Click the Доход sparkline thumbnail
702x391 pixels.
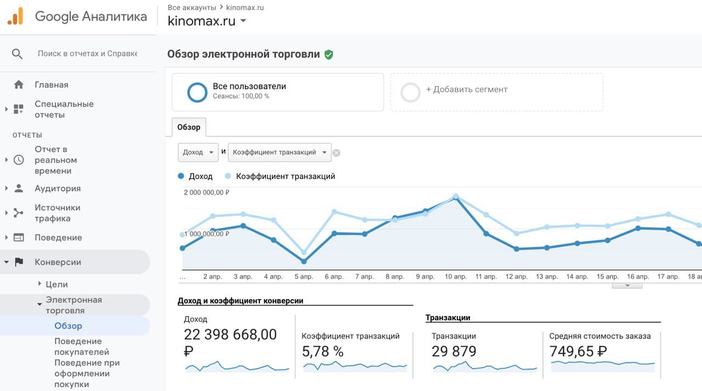(237, 366)
